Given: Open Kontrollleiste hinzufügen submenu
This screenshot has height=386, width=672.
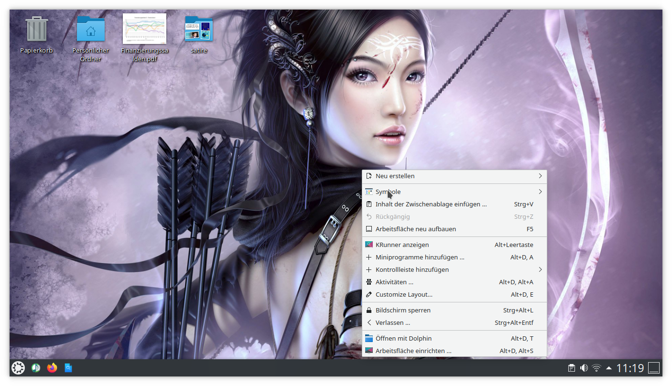Looking at the screenshot, I should [x=454, y=269].
